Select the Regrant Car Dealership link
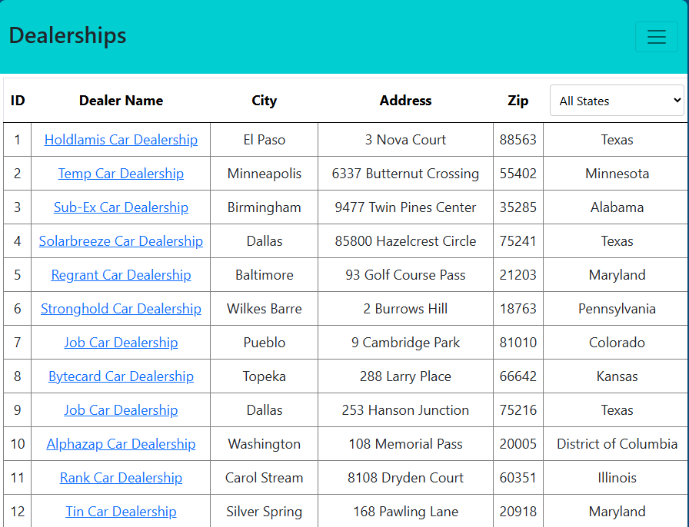 point(121,275)
